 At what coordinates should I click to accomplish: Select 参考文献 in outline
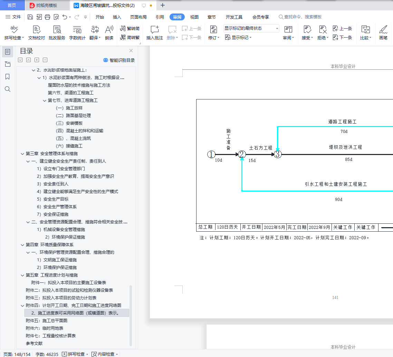coord(34,344)
